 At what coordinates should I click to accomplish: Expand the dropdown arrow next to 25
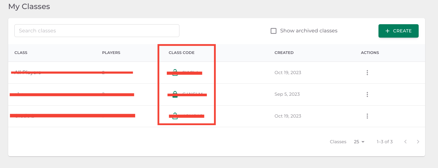364,141
